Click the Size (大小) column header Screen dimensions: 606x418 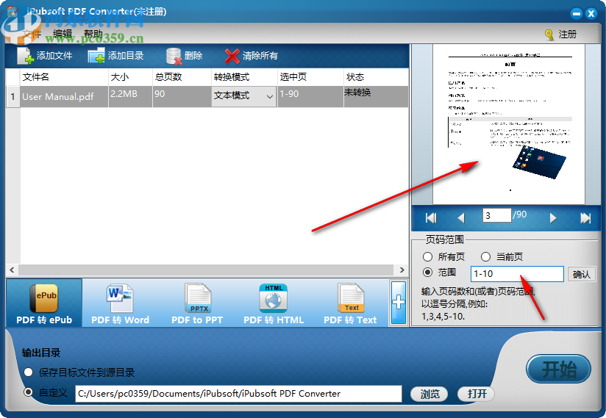pos(131,77)
